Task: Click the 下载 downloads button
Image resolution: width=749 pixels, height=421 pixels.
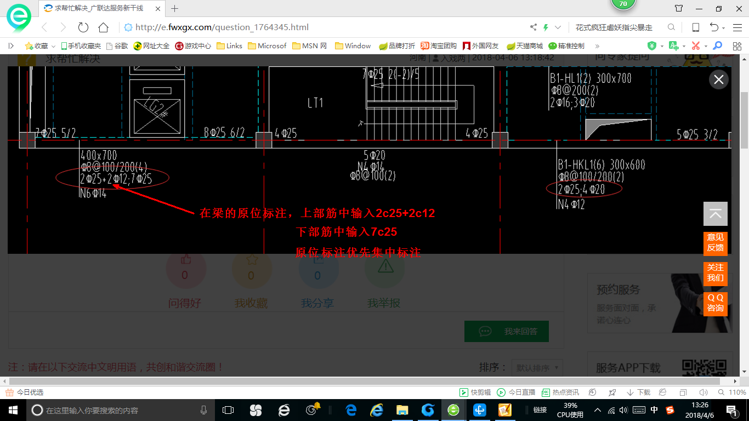Action: [639, 392]
